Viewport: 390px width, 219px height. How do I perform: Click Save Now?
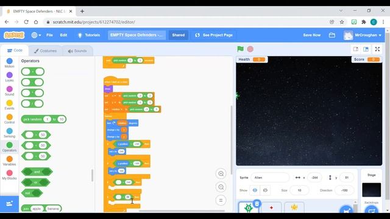tap(311, 35)
